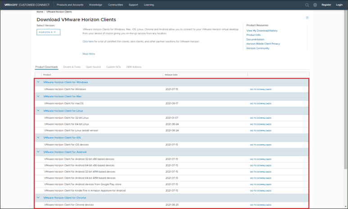Go to downloads for Android 64-bit ARM
This screenshot has height=209, width=348.
click(x=261, y=178)
